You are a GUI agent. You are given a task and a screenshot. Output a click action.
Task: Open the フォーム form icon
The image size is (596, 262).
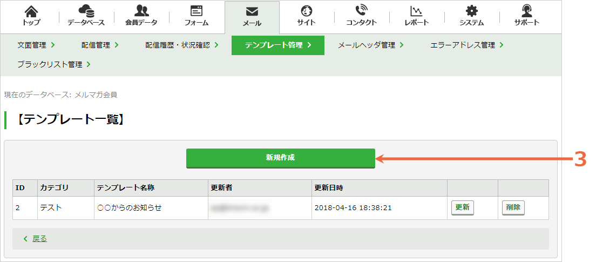click(197, 11)
